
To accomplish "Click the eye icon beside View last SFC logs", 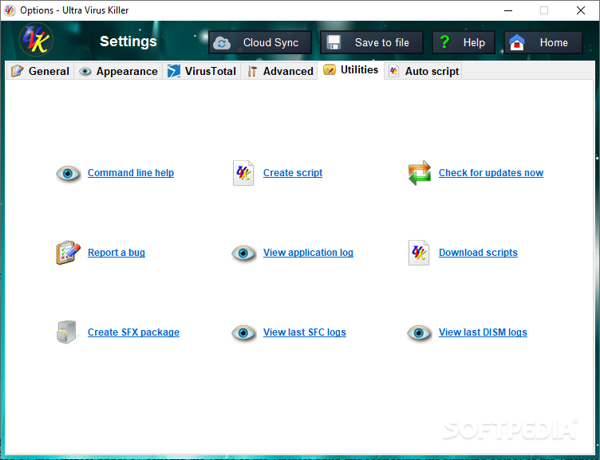I will click(243, 332).
